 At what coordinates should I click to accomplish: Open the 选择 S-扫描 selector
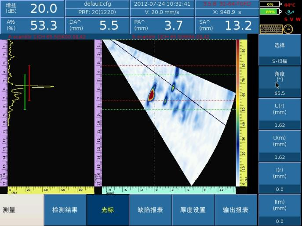click(279, 50)
